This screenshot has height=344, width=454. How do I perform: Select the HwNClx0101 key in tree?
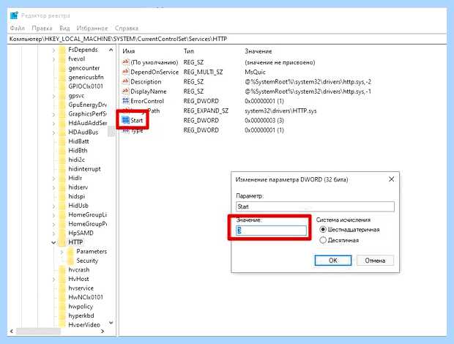pos(86,297)
